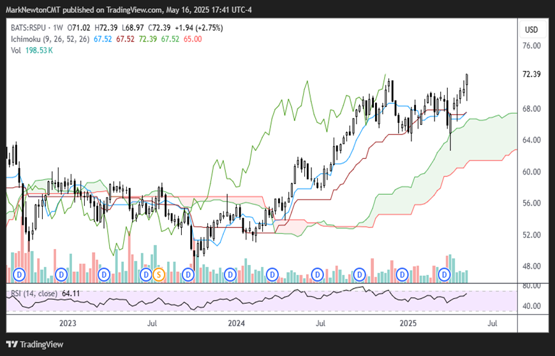The height and width of the screenshot is (356, 555).
Task: Click the change value +1.94 (+2.75%)
Action: [198, 28]
